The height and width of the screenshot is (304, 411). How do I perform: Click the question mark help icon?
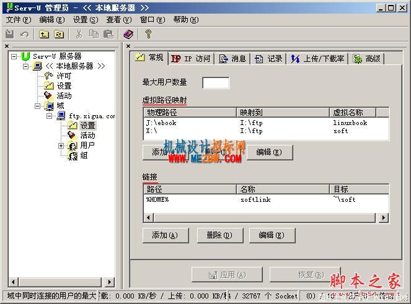point(148,34)
